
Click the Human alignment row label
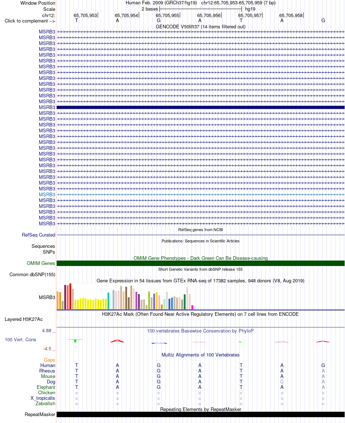48,366
